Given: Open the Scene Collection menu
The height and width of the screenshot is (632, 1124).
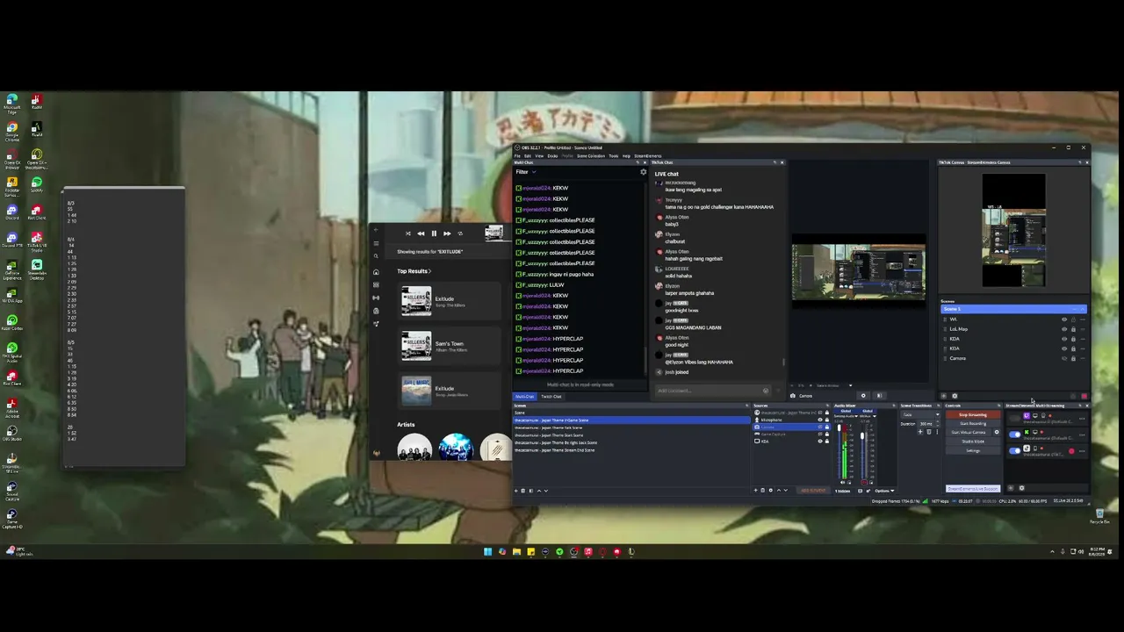Looking at the screenshot, I should (591, 156).
